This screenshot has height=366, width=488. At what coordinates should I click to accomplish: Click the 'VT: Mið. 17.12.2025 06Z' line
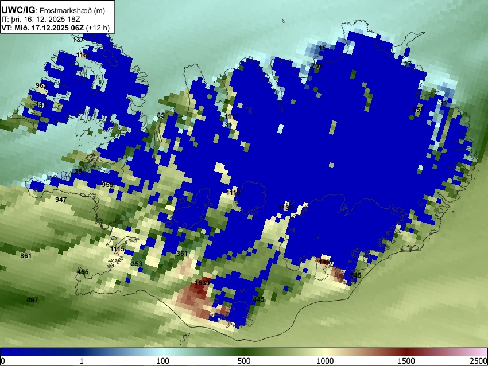(42, 28)
